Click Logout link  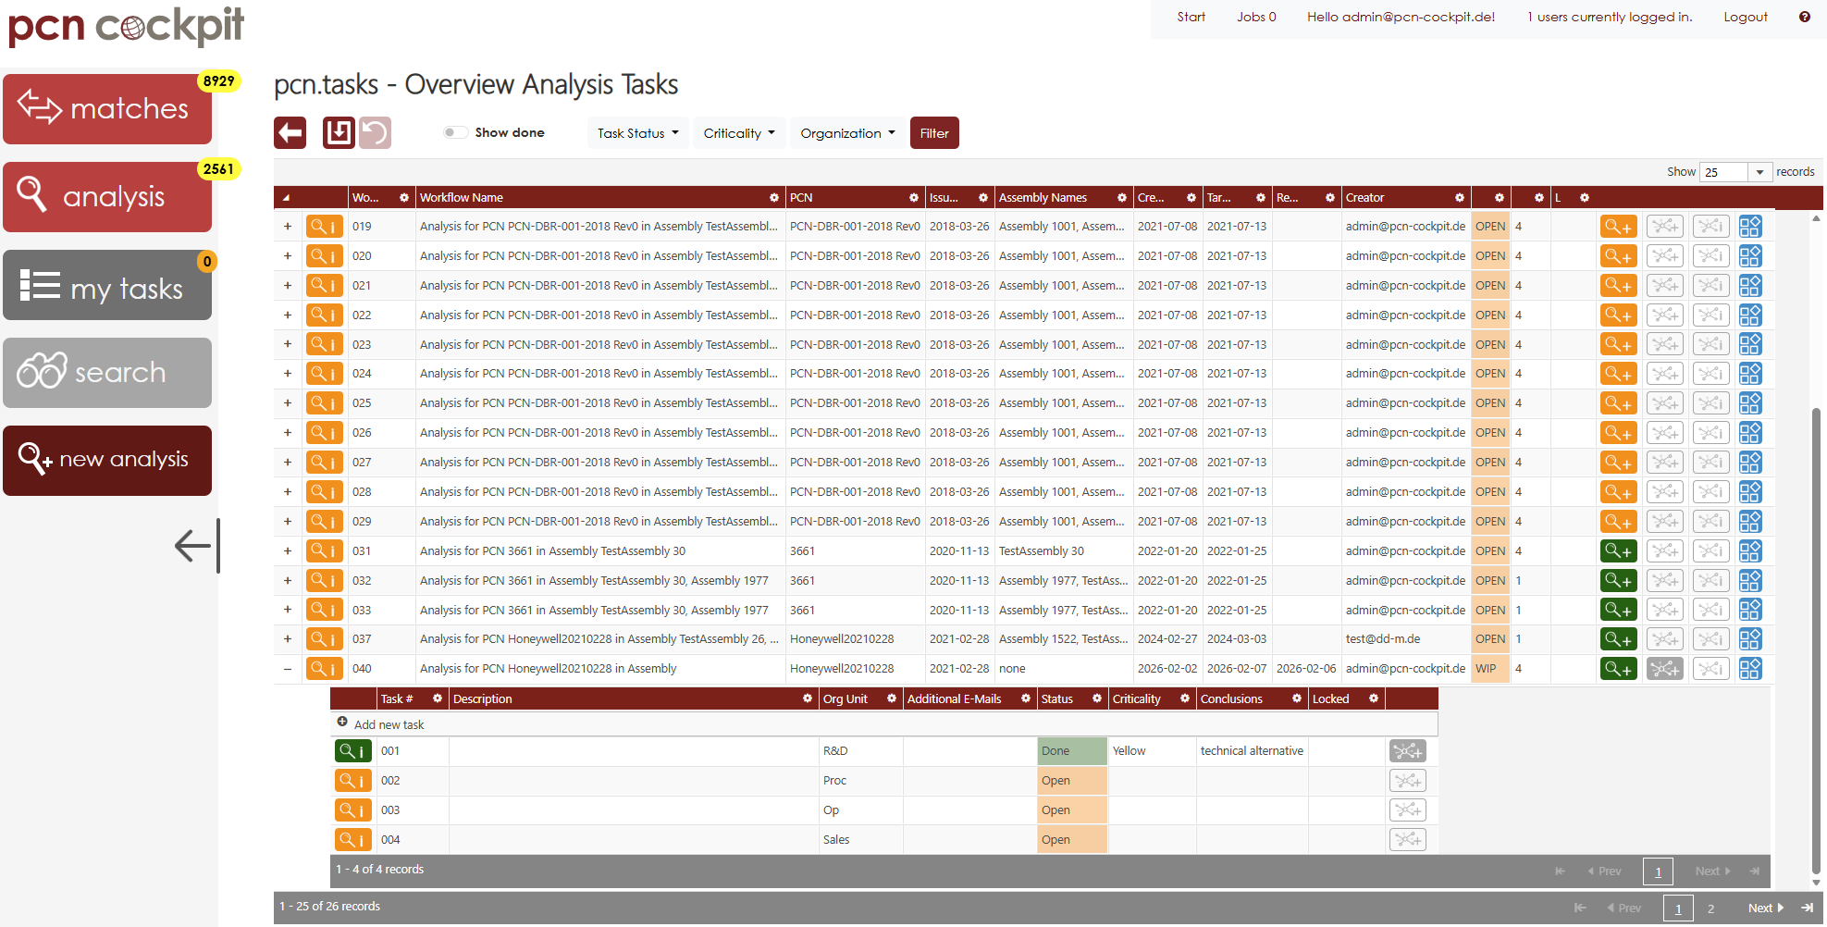[x=1746, y=17]
